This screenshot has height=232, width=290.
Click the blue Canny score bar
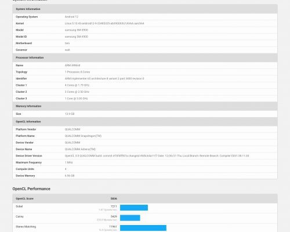[130, 217]
